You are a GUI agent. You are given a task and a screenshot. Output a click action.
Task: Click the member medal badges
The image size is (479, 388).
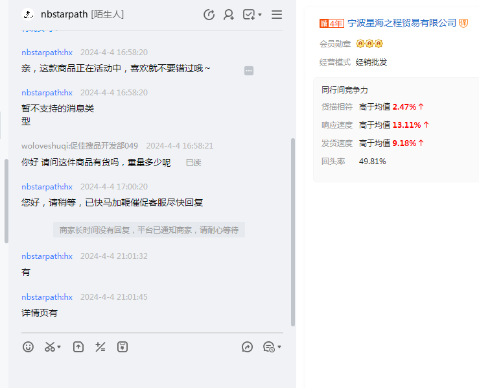(369, 44)
